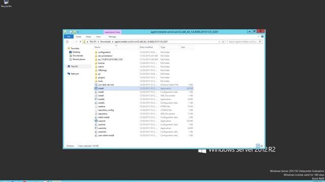Image resolution: width=325 pixels, height=182 pixels.
Task: Click Downloads in the address breadcrumb
Action: (106, 41)
